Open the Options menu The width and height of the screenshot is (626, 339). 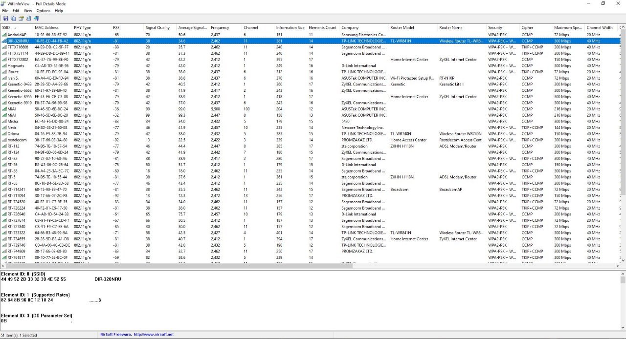coord(43,11)
